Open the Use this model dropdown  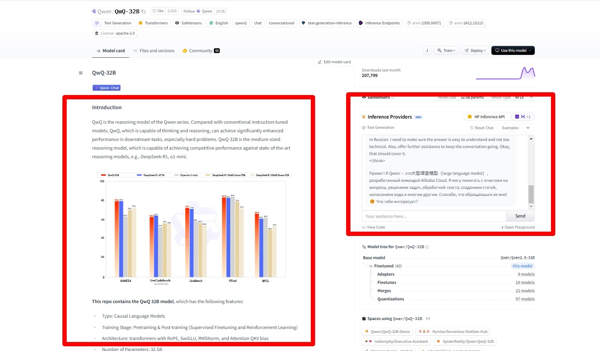[513, 50]
